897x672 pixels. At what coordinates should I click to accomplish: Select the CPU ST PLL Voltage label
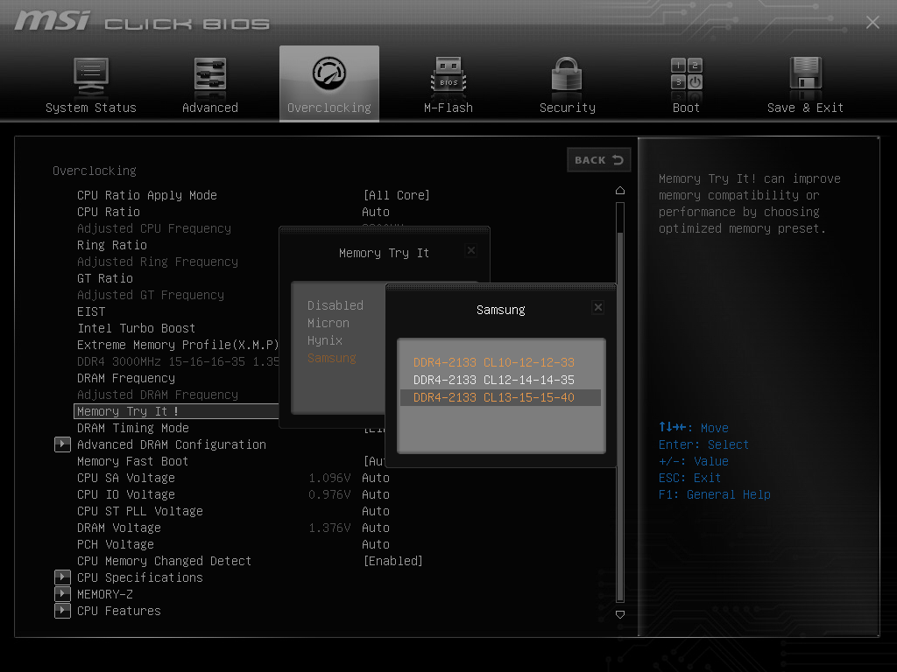point(140,510)
